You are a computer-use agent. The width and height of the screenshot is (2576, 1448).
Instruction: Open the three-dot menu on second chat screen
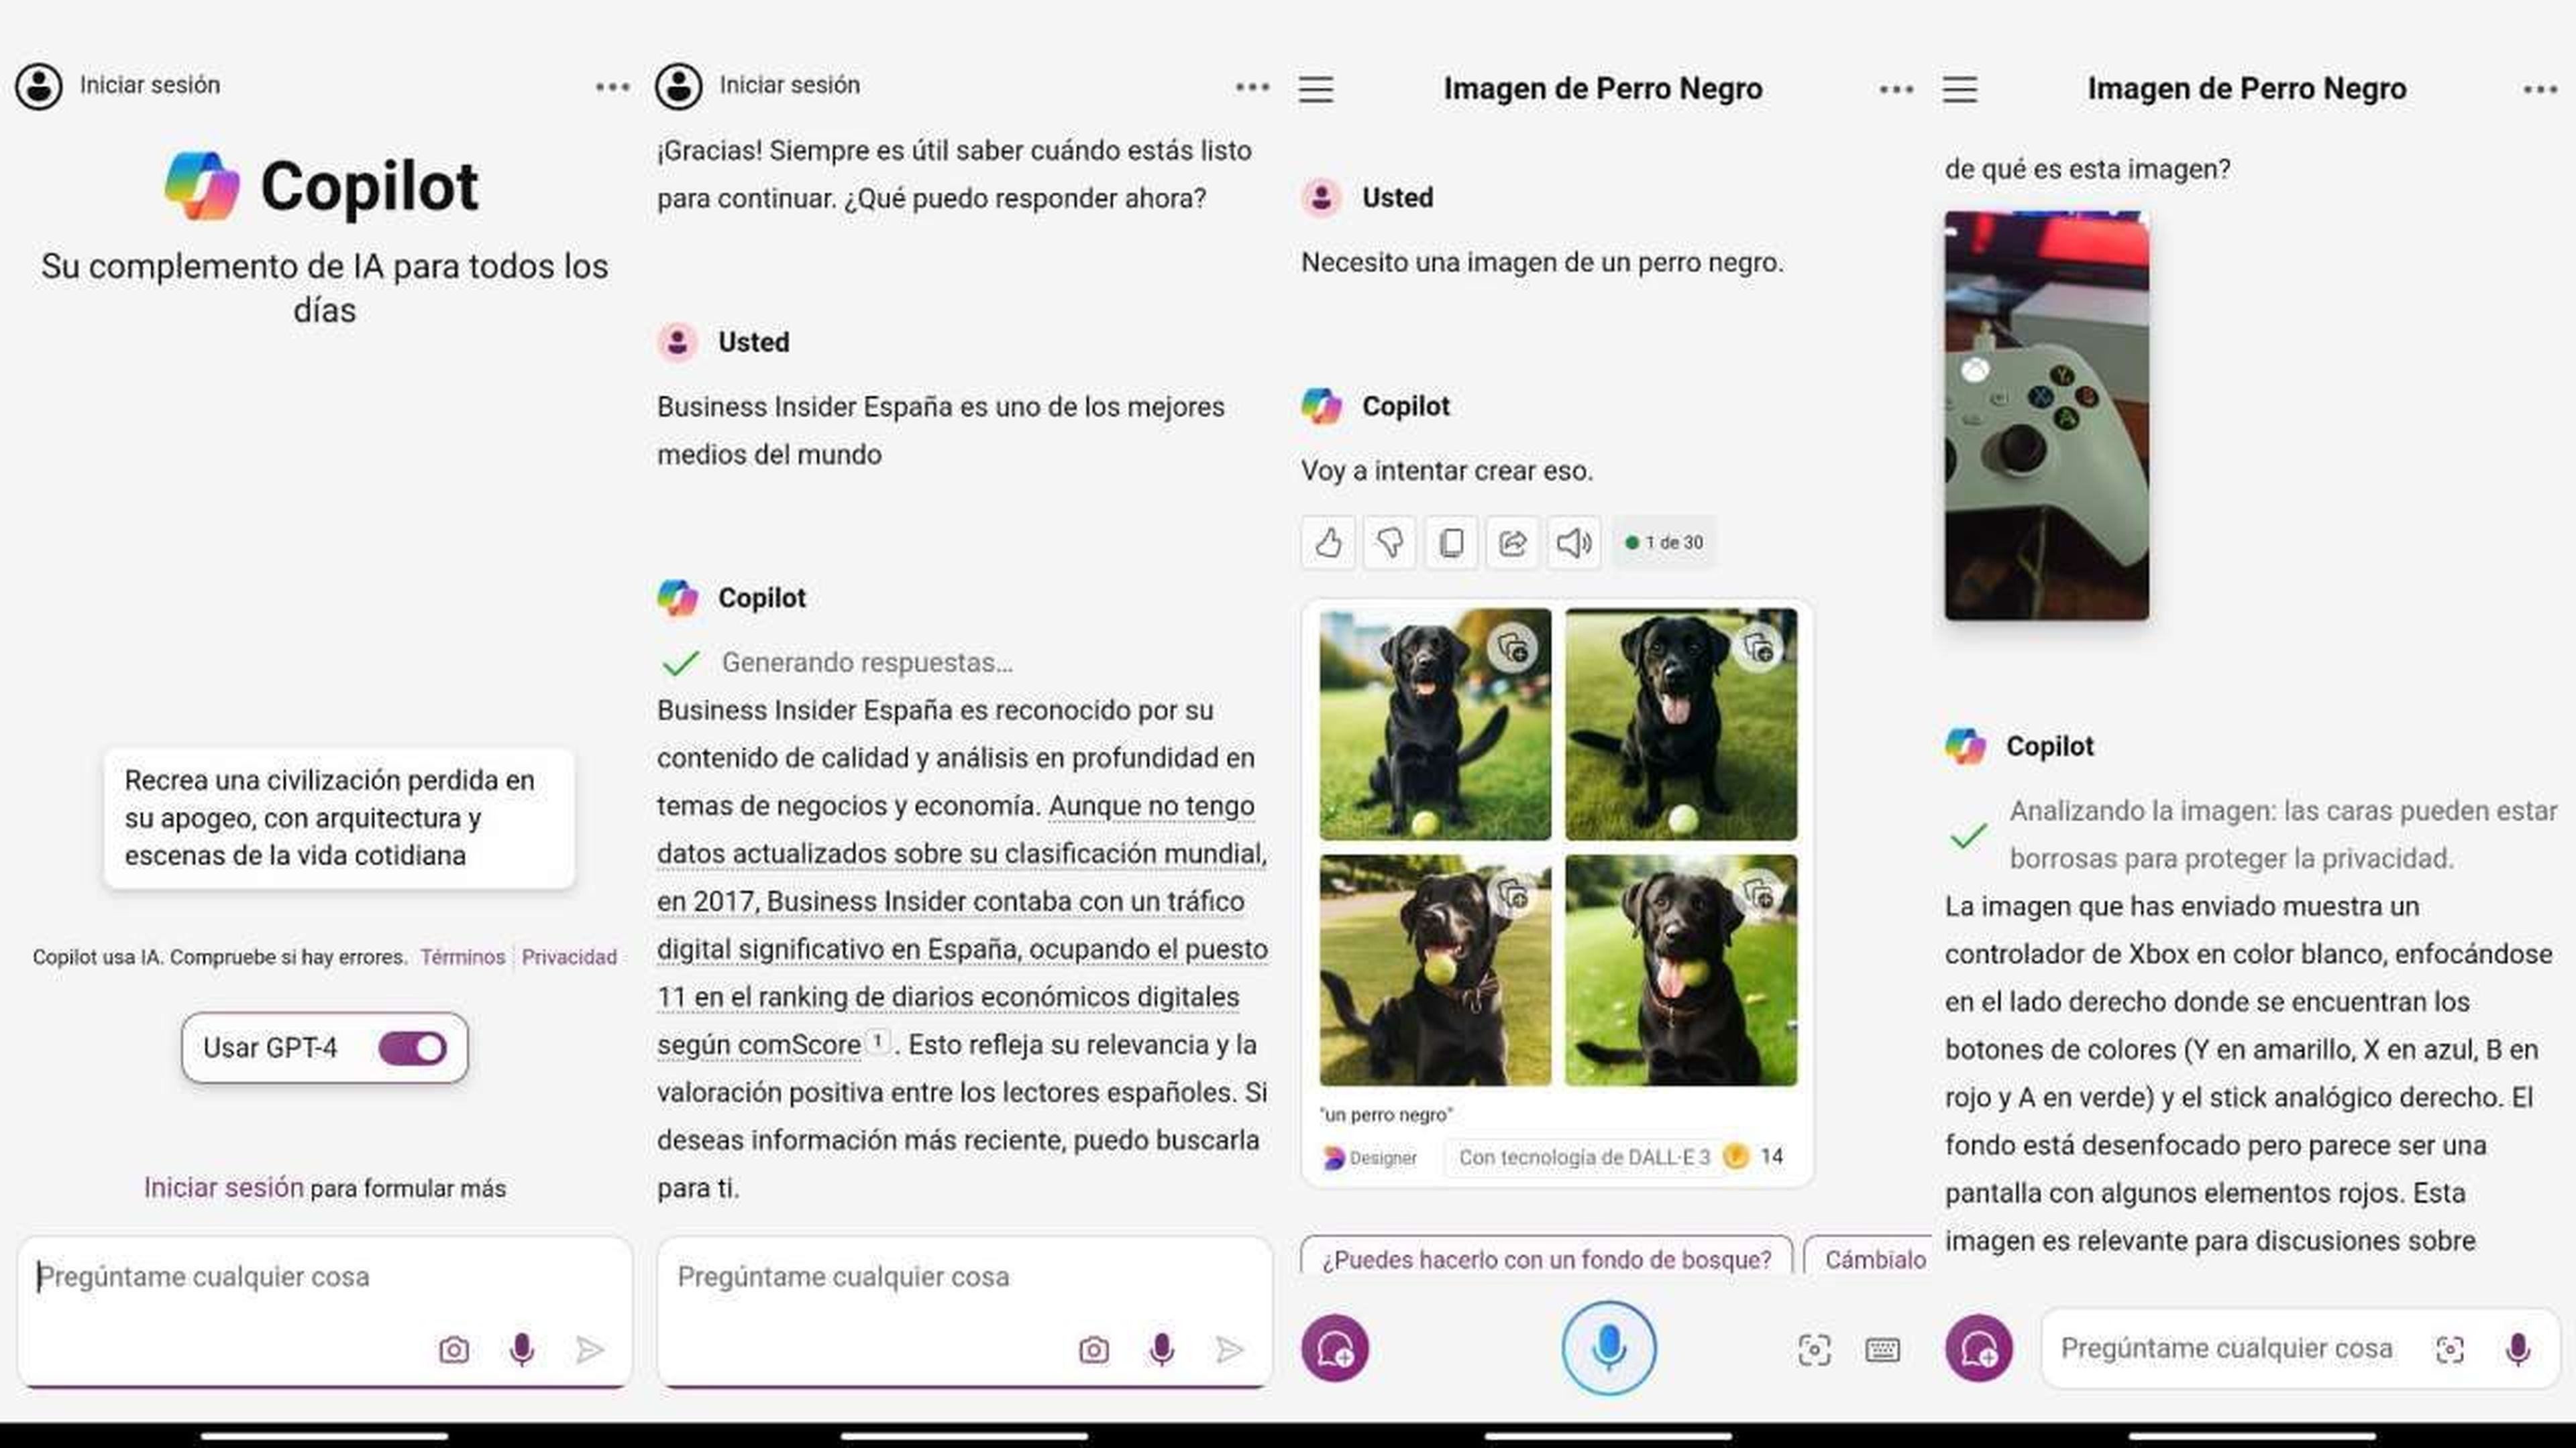tap(1252, 88)
